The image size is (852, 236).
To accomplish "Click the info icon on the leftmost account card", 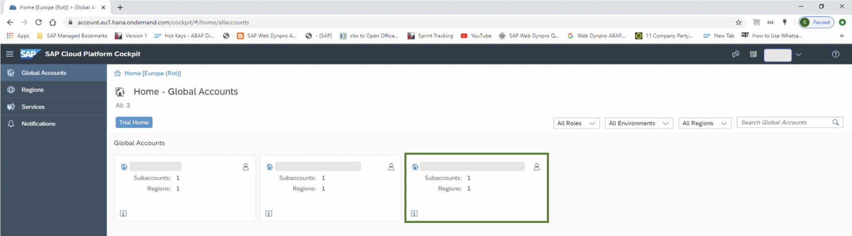I will tap(123, 213).
